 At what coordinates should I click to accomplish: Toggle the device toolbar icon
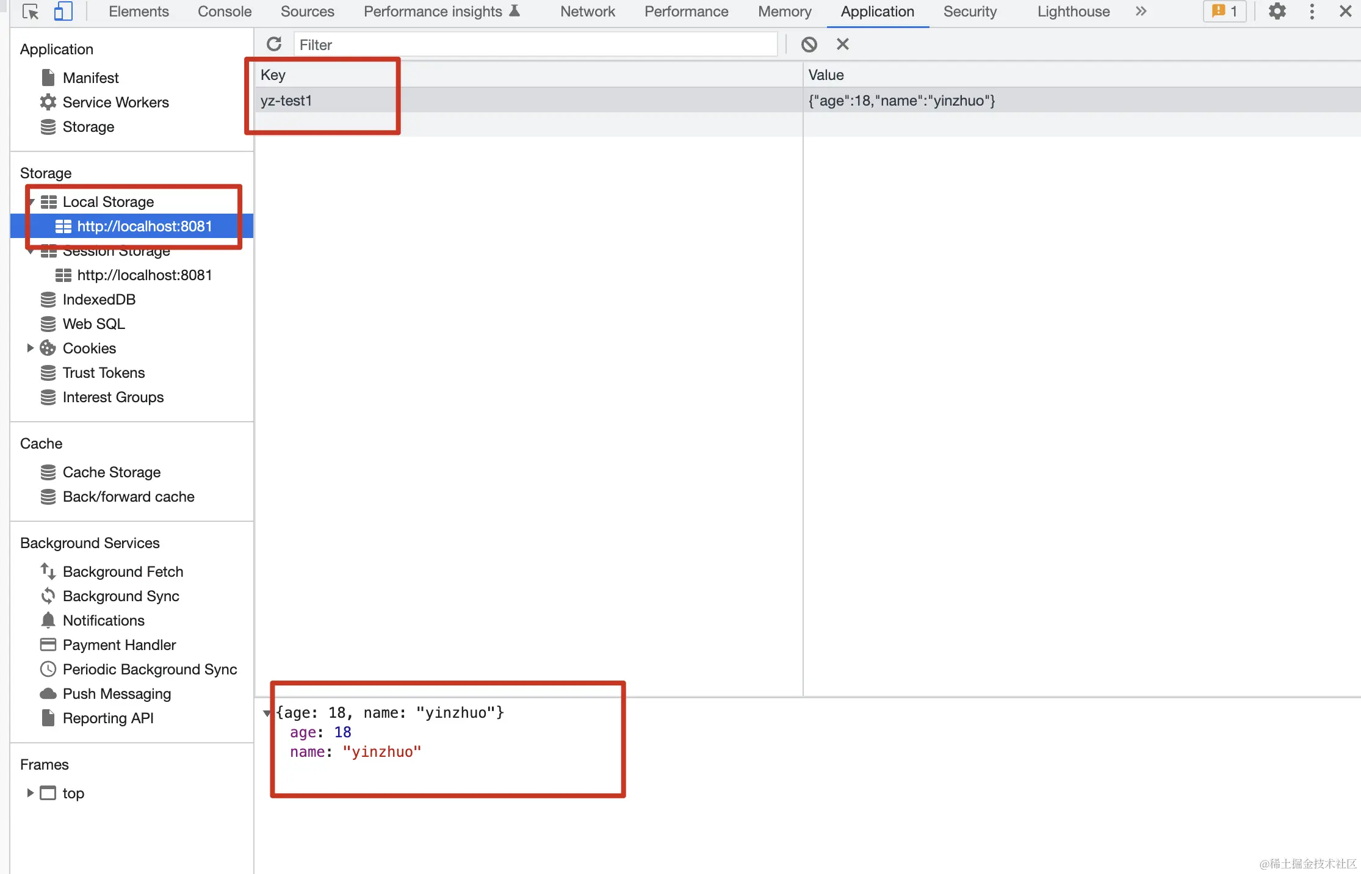[x=63, y=12]
